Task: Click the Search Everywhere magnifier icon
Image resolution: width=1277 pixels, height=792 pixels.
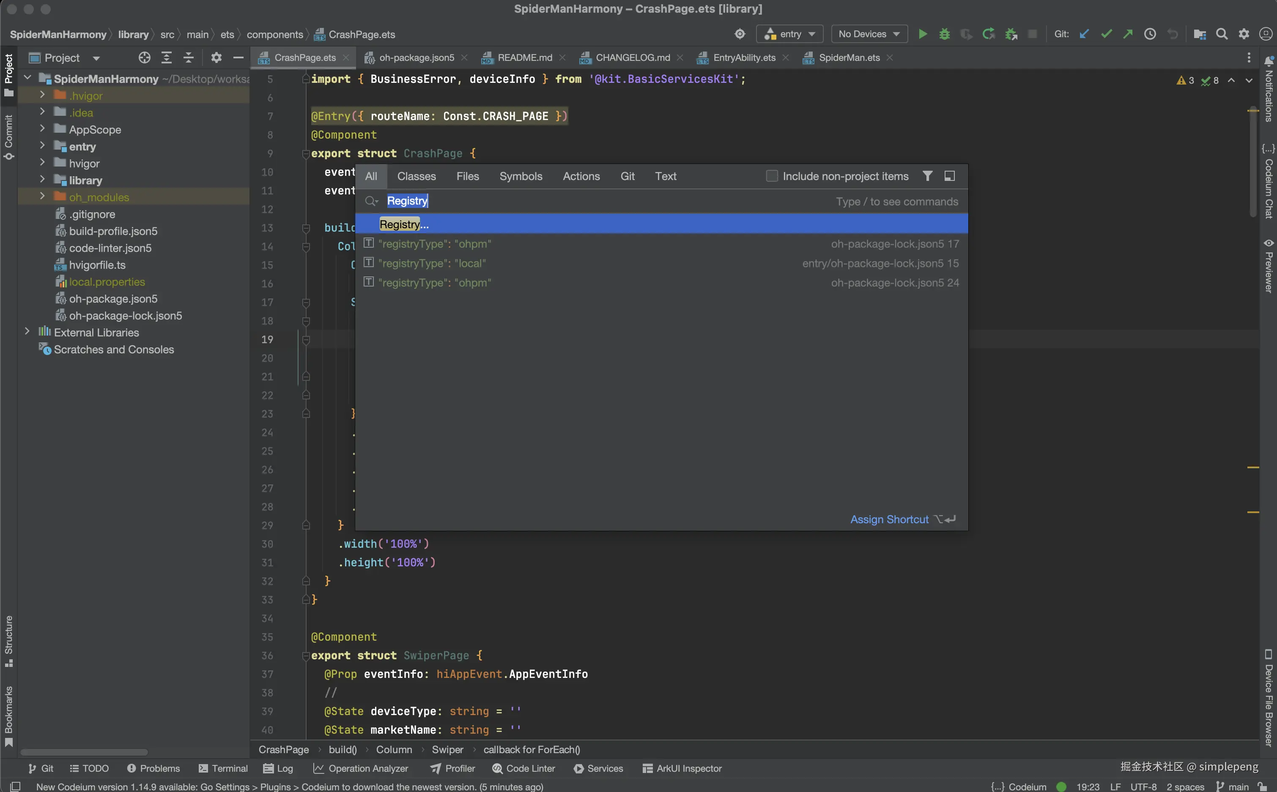Action: (1222, 34)
